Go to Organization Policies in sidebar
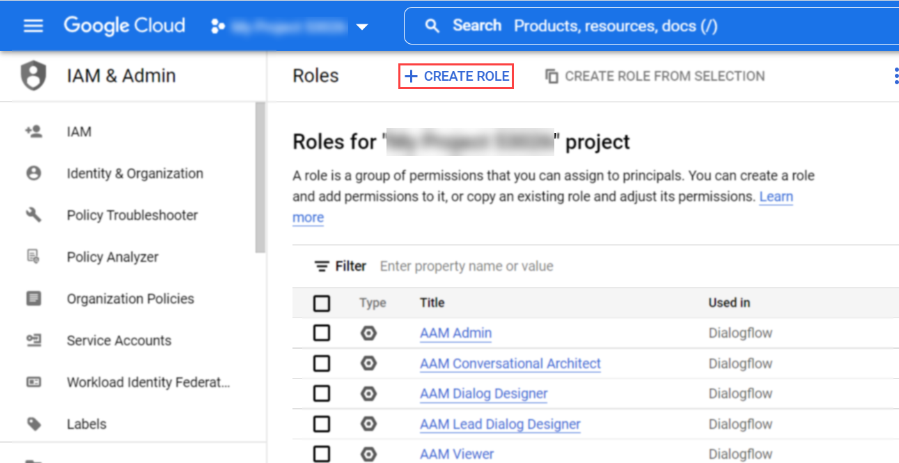 click(x=130, y=299)
